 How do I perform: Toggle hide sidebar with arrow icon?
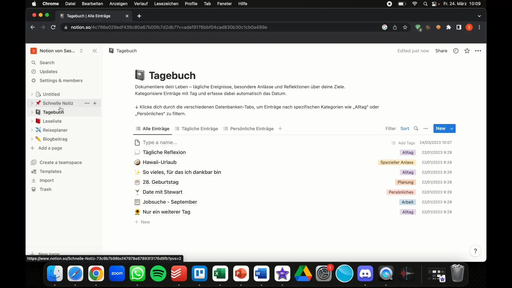tap(94, 51)
